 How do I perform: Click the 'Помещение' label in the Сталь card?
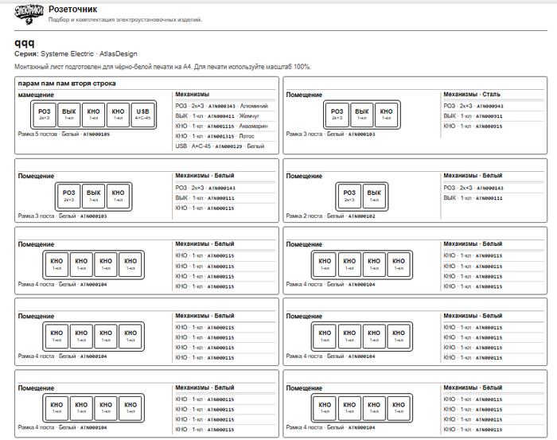[304, 95]
